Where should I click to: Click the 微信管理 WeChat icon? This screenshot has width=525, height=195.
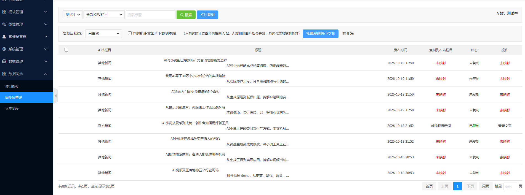point(4,24)
